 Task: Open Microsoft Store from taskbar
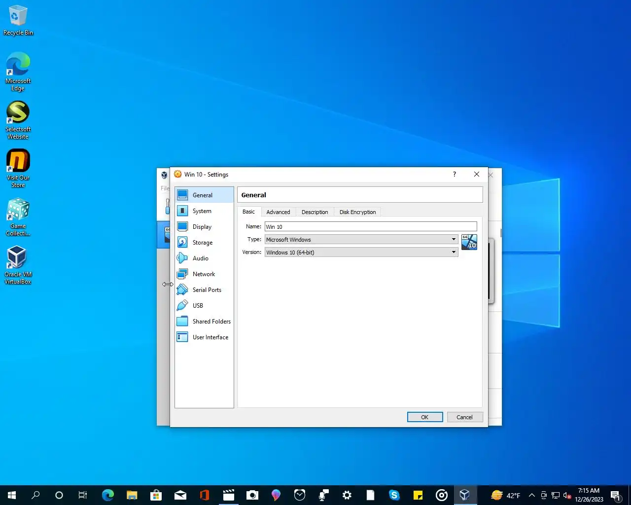[x=156, y=495]
